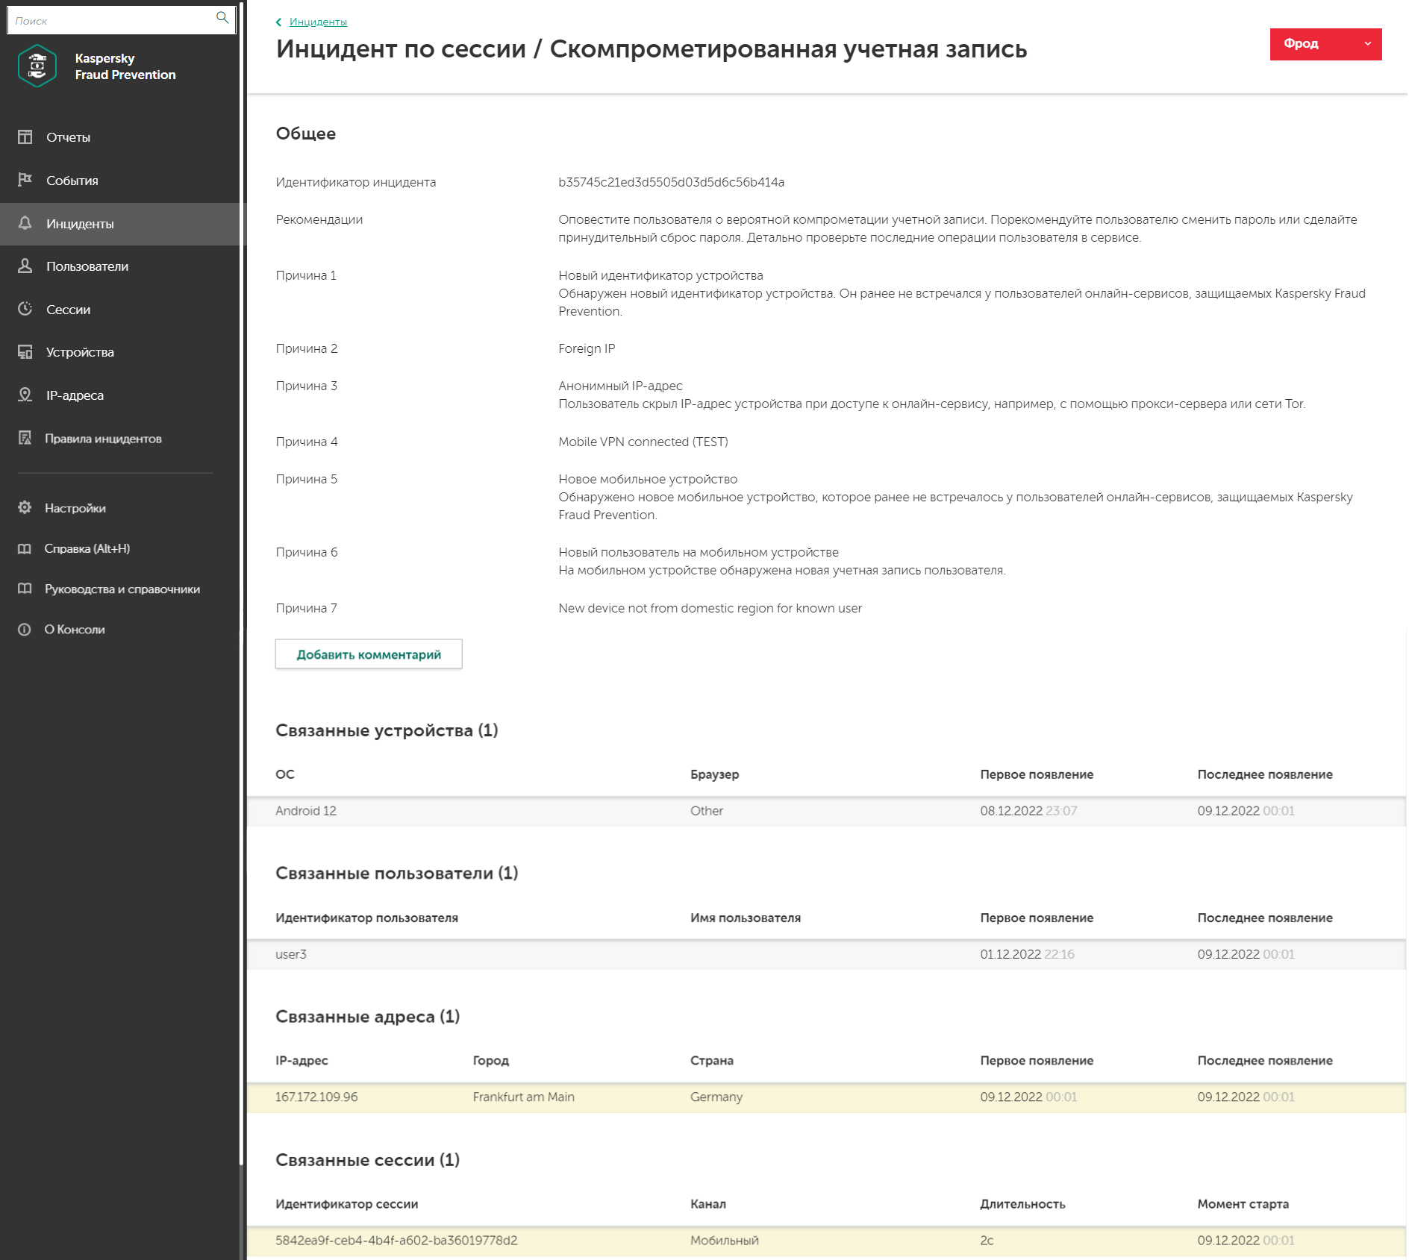
Task: Open Отчеты reports icon in sidebar
Action: [x=25, y=137]
